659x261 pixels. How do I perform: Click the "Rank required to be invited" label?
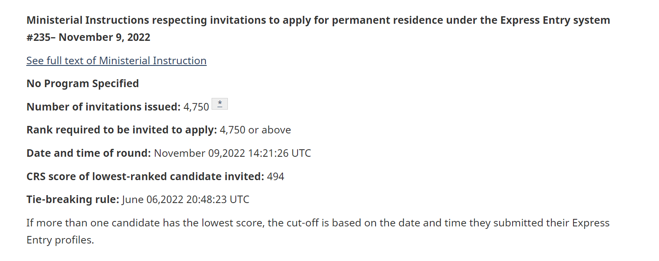coord(121,130)
